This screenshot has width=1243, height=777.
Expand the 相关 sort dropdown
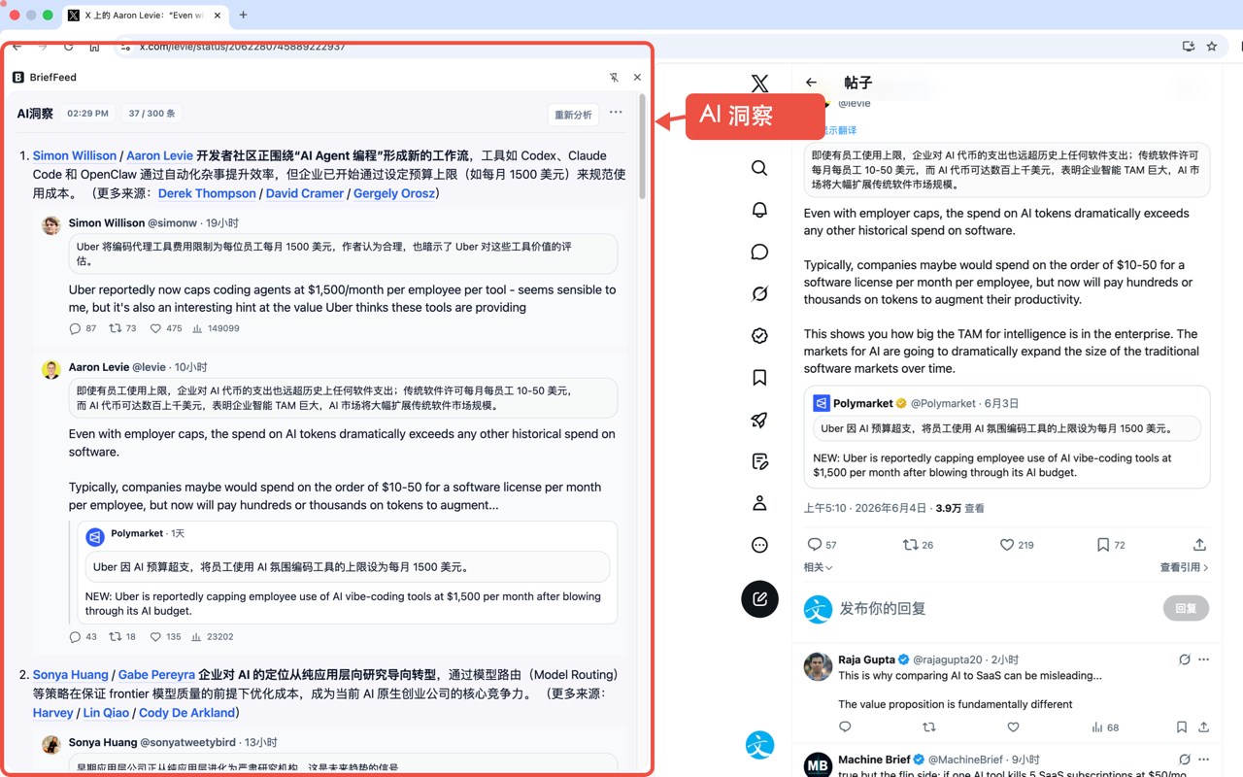tap(818, 567)
